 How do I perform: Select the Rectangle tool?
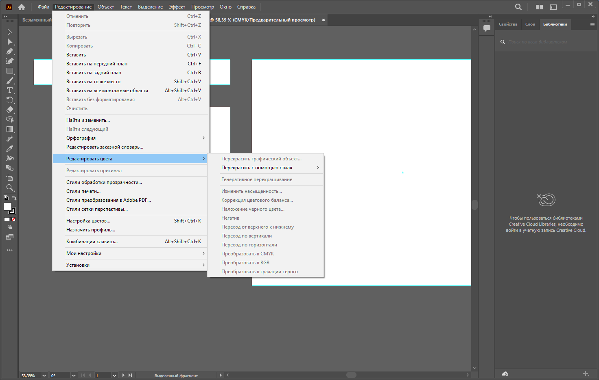[x=10, y=71]
